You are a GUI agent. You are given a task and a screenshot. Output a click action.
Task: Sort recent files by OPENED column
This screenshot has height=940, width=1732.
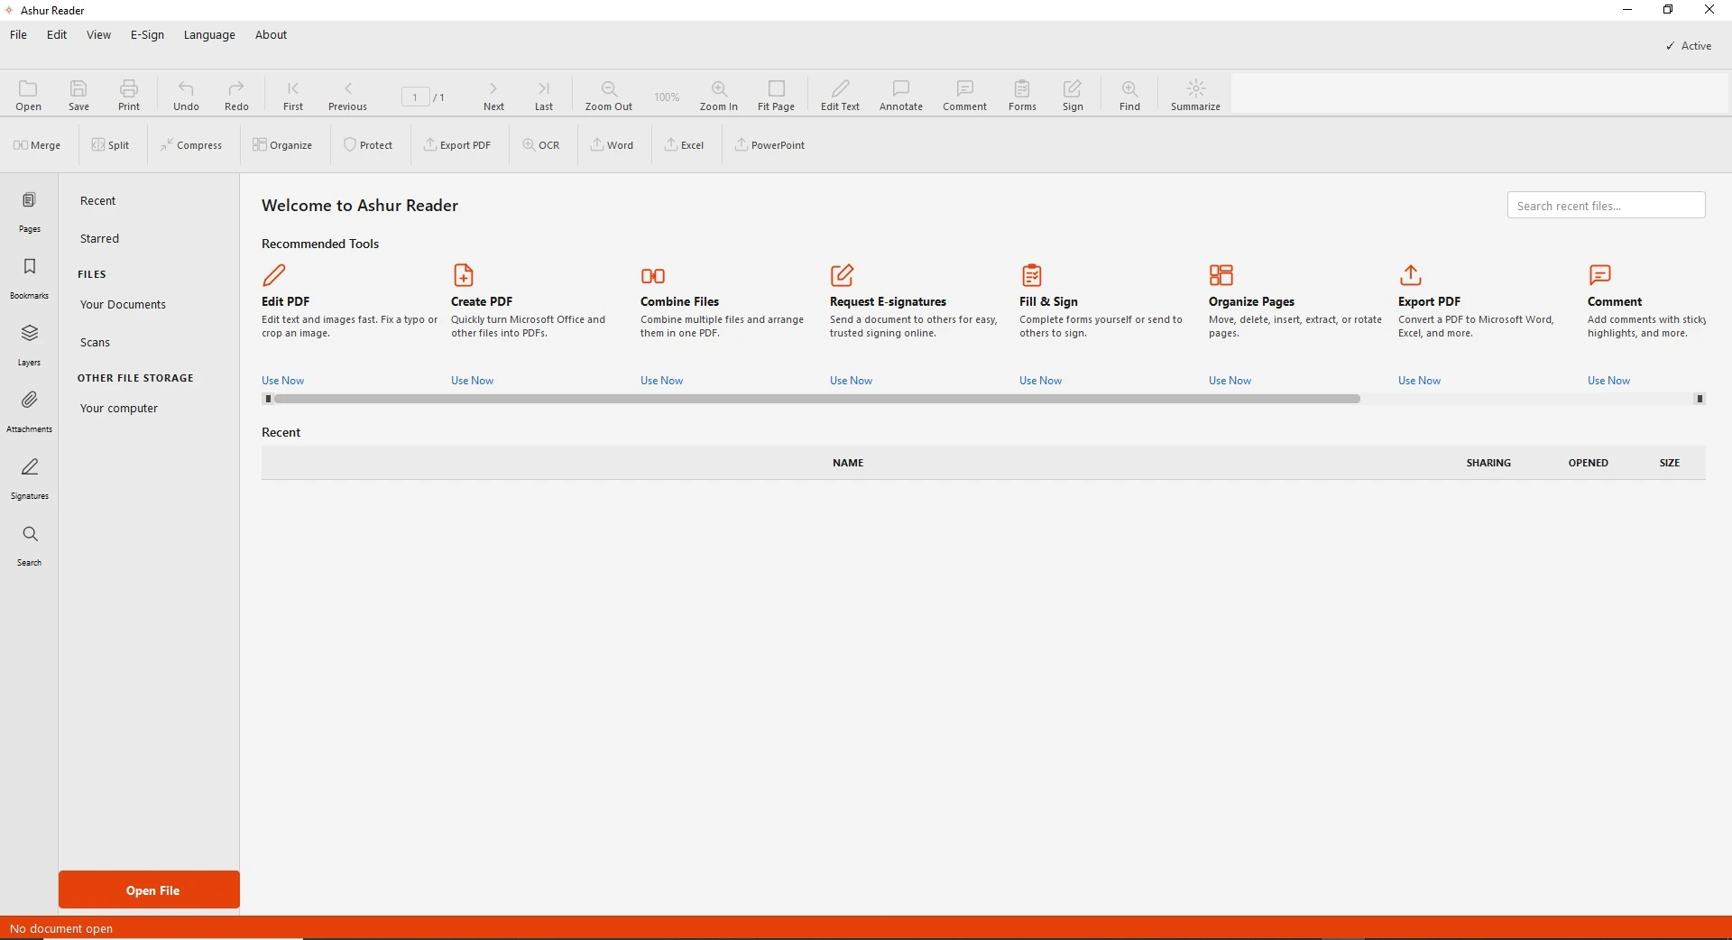pyautogui.click(x=1589, y=463)
